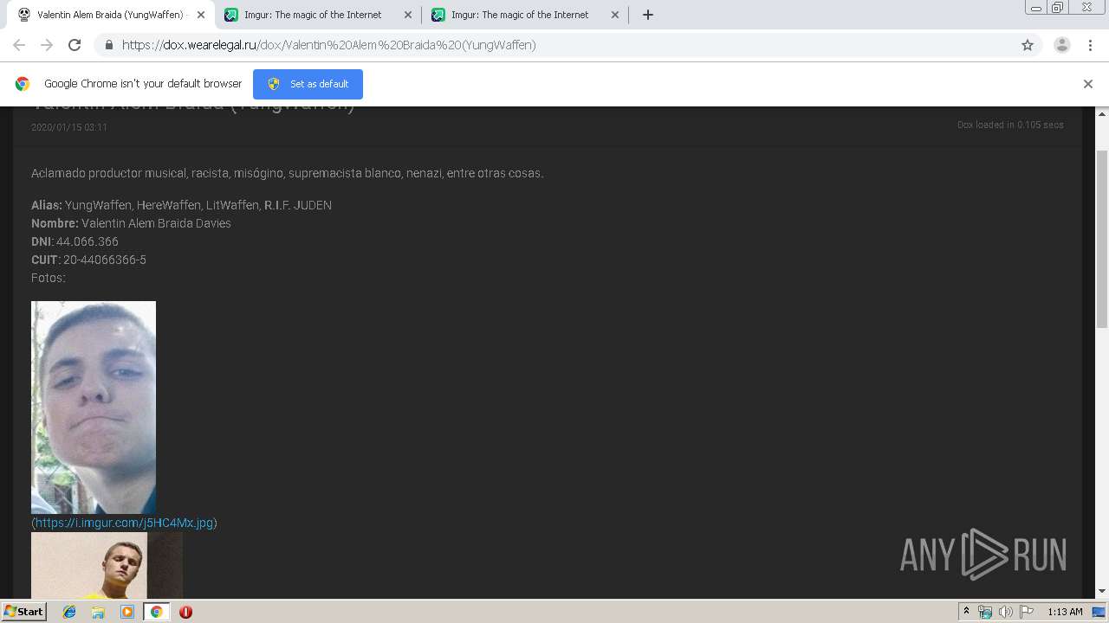The width and height of the screenshot is (1109, 623).
Task: Open Action Center flag icon in the tray
Action: pos(1027,612)
